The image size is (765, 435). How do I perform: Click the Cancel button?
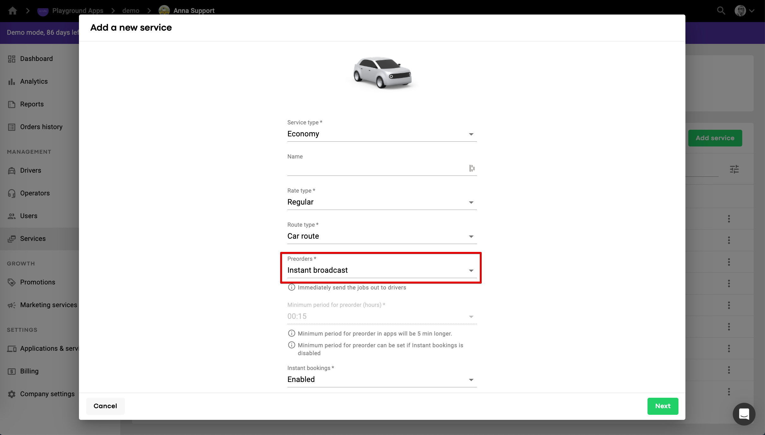coord(105,406)
